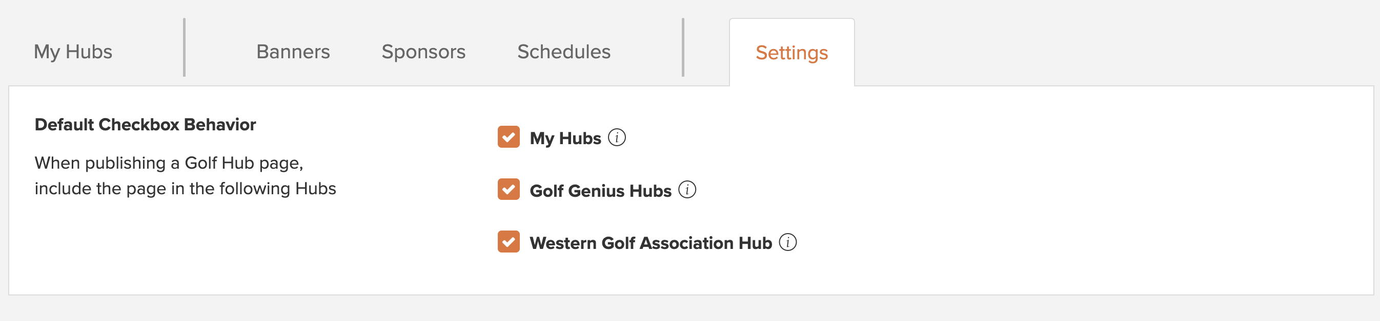Screen dimensions: 1380x321
Task: Disable Western Golf Association Hub checkbox
Action: click(x=509, y=242)
